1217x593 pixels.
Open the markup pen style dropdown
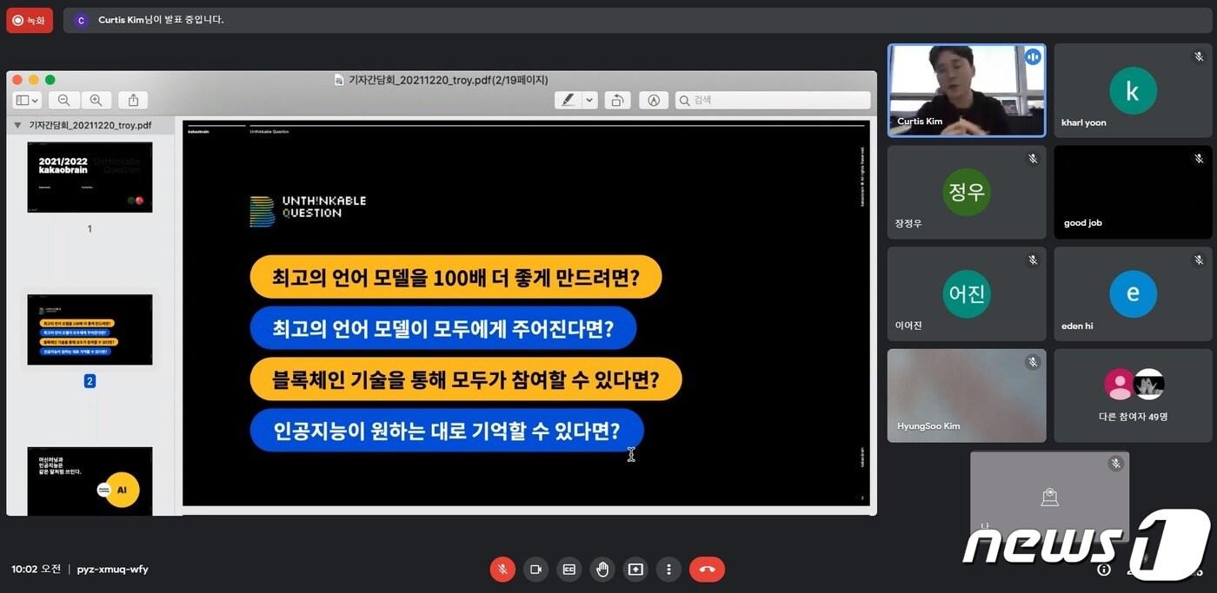589,100
